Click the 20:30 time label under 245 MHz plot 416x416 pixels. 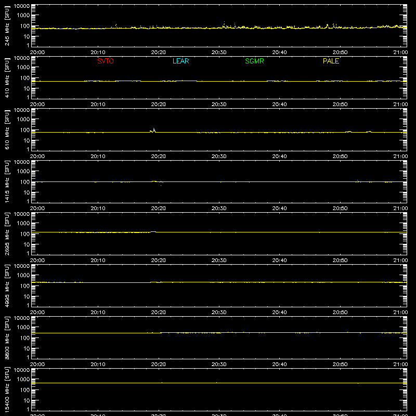[219, 53]
